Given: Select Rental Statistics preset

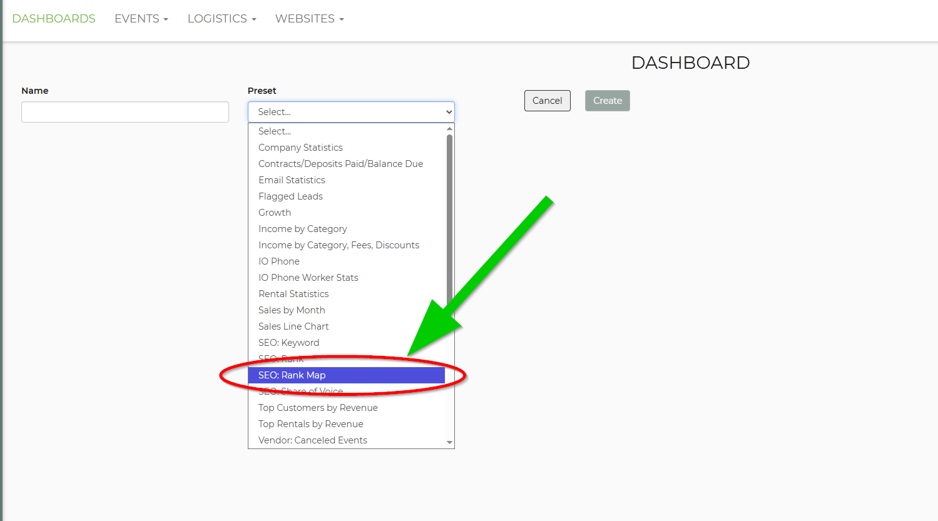Looking at the screenshot, I should pyautogui.click(x=347, y=294).
